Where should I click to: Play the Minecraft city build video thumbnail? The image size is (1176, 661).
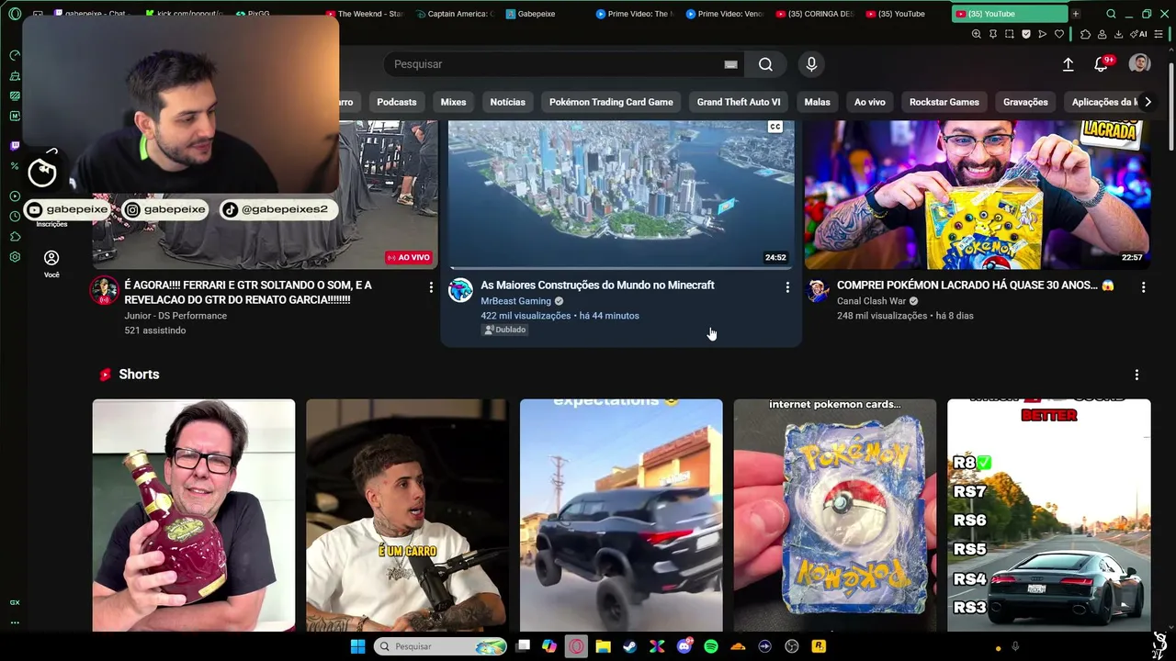click(x=621, y=195)
